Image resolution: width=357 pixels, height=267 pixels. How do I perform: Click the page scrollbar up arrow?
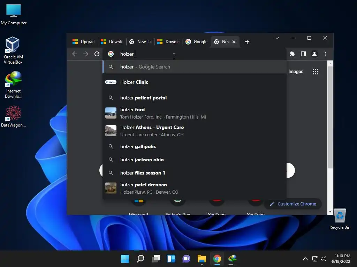tap(330, 64)
